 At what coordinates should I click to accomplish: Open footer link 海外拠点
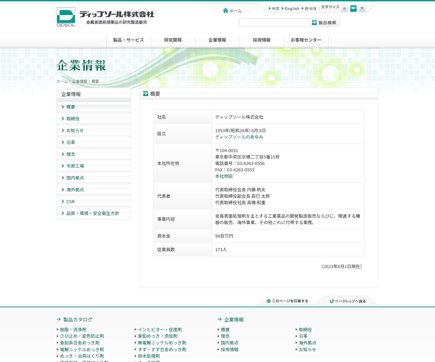point(307,343)
